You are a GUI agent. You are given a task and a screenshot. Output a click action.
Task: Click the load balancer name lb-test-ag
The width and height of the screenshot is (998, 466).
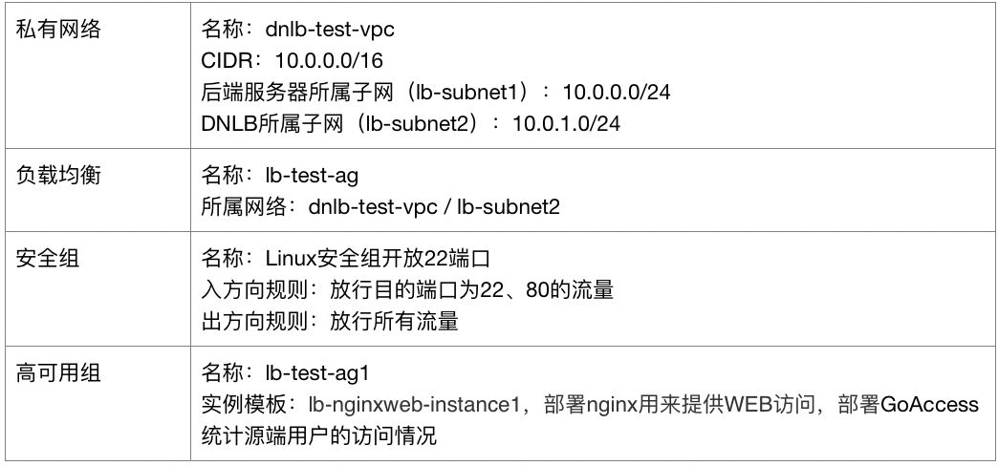[312, 175]
